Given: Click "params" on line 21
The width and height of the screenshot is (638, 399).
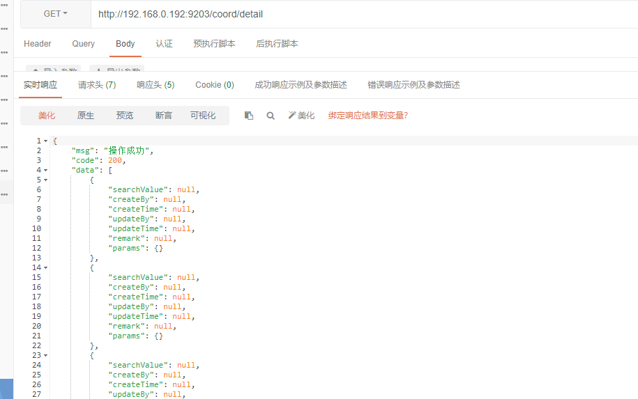Looking at the screenshot, I should pyautogui.click(x=126, y=336).
